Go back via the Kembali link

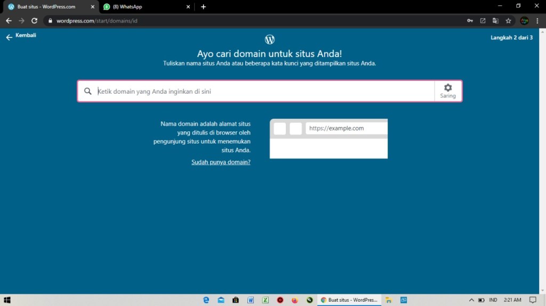click(x=21, y=36)
